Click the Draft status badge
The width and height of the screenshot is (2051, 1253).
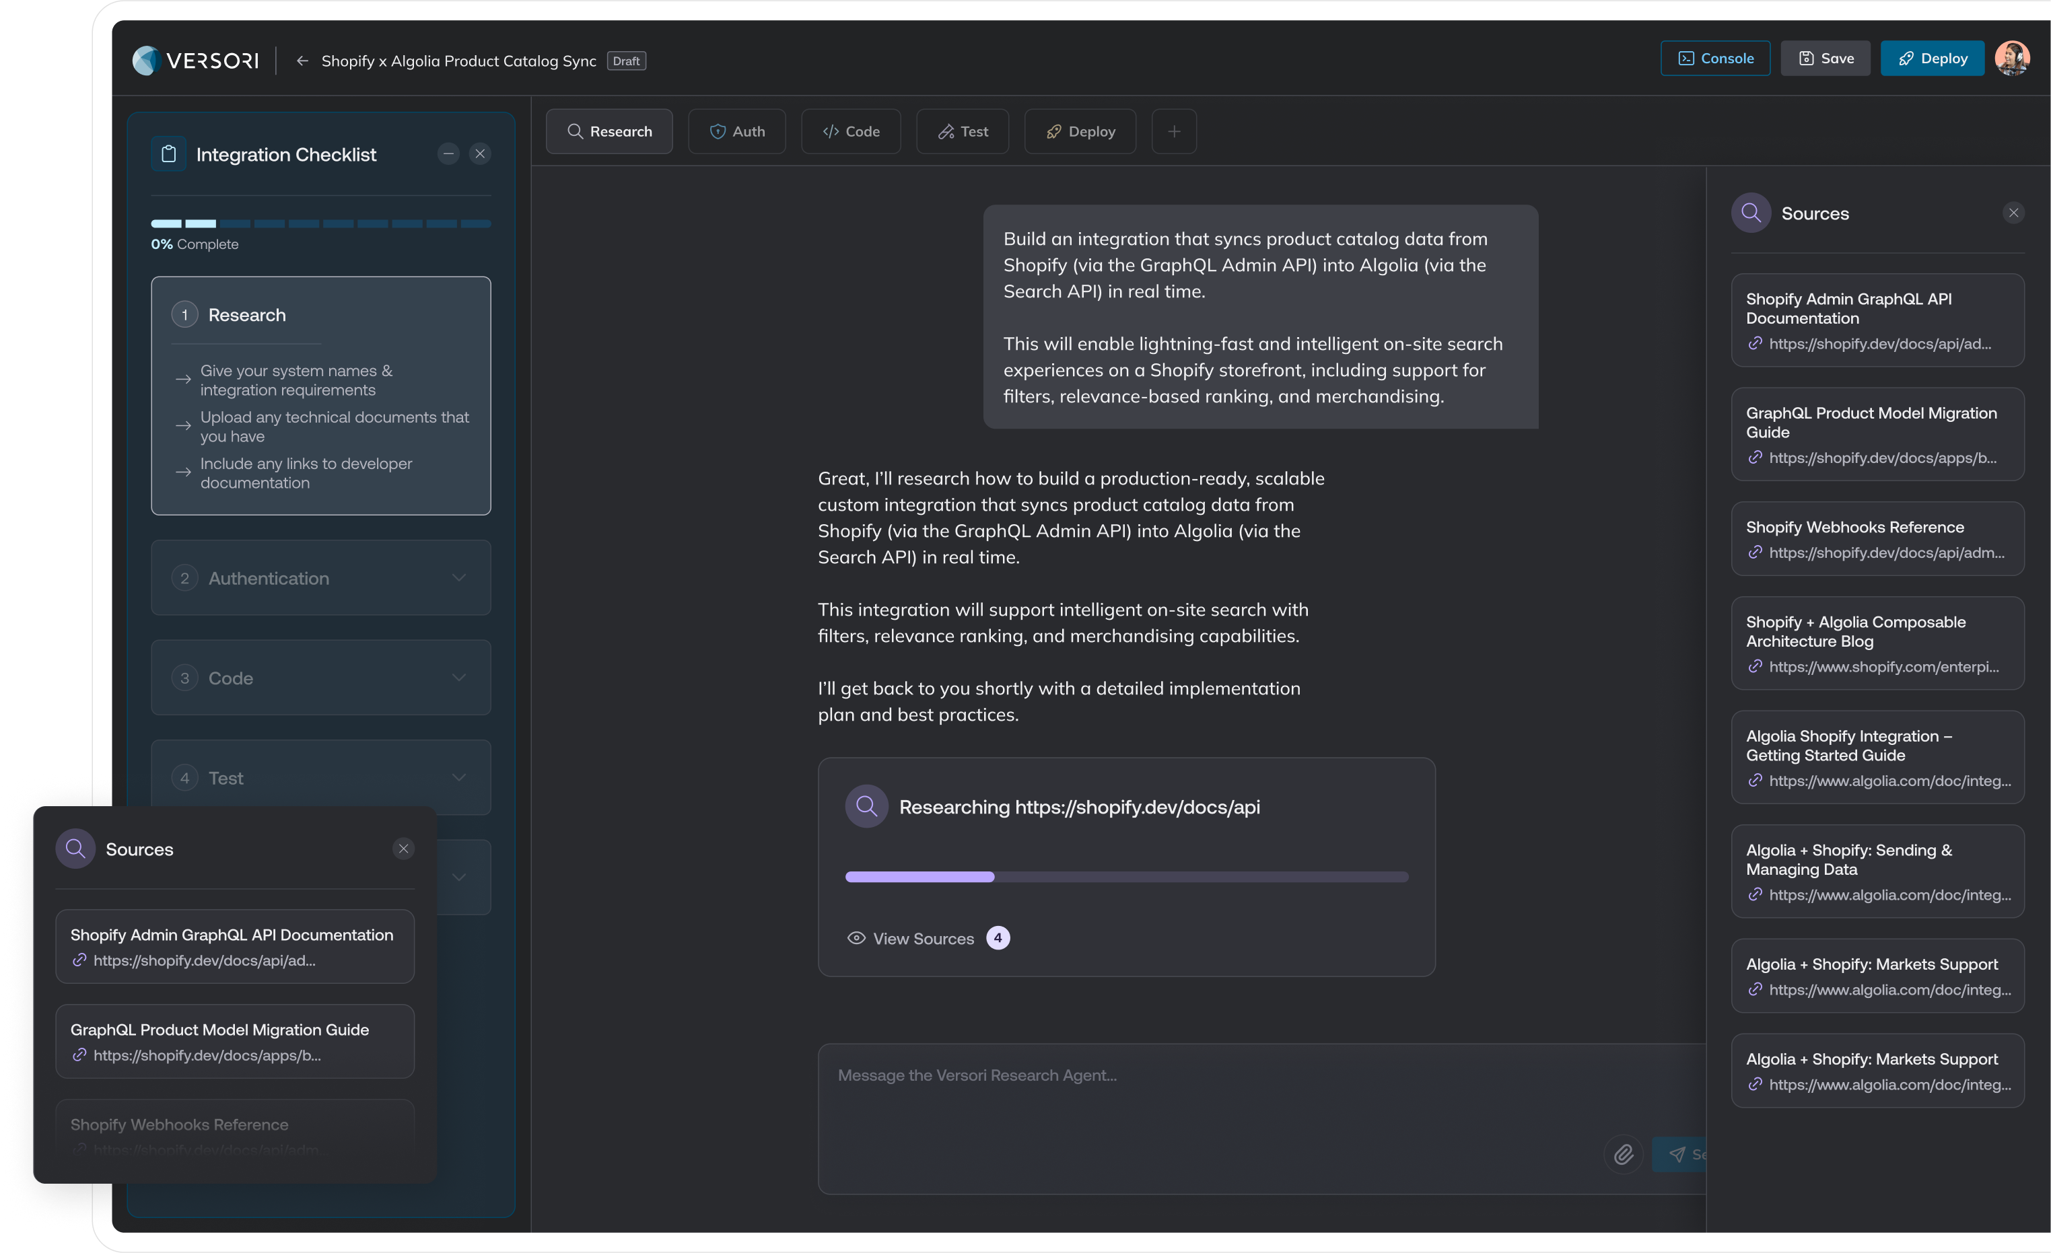point(626,61)
